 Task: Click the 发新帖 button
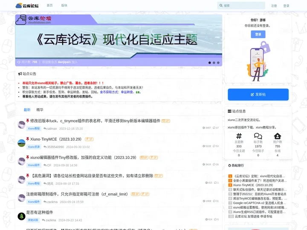[x=258, y=95]
